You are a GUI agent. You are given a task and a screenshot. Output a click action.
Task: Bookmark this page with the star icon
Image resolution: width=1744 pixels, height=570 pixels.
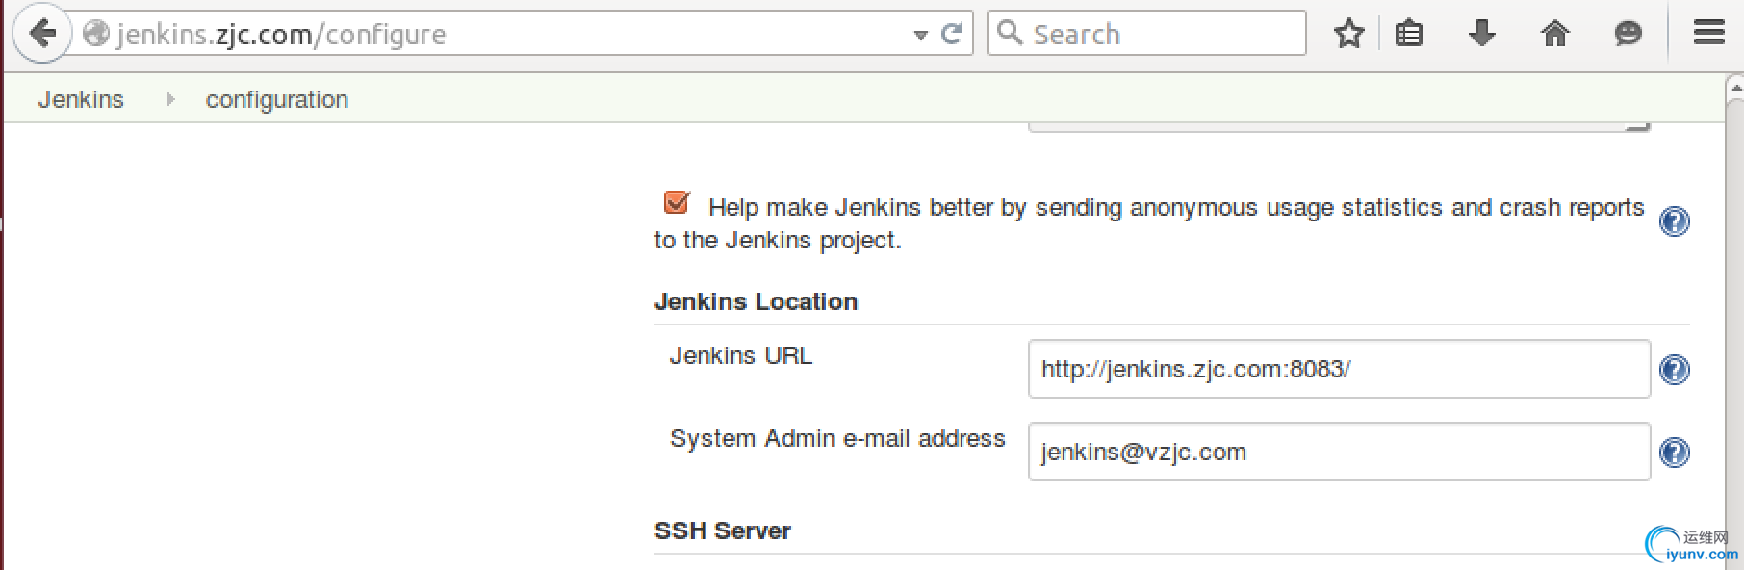(x=1349, y=34)
